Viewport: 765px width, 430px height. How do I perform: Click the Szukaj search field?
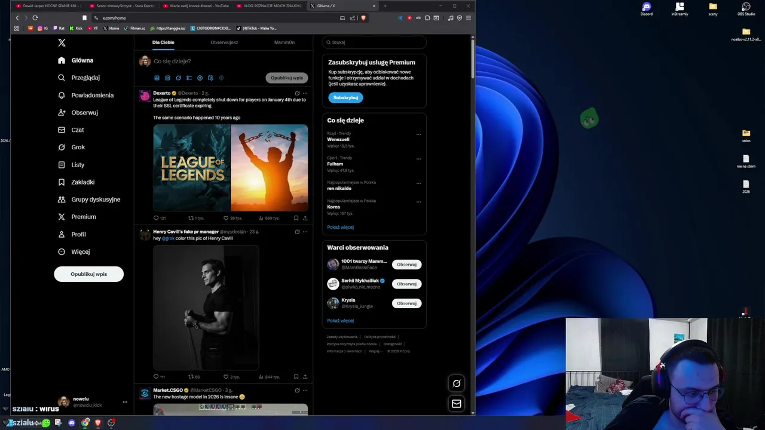(374, 42)
